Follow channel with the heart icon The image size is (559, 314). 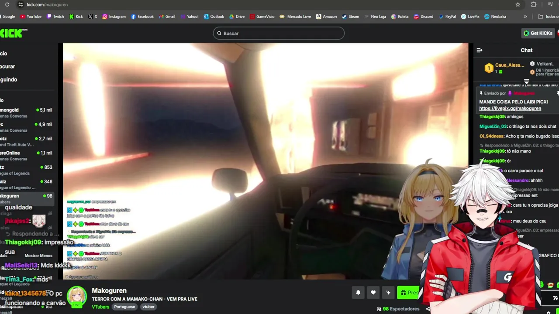(373, 293)
